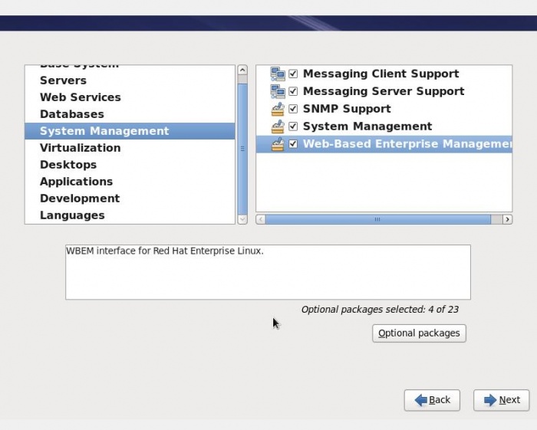Click the Web-Based Enterprise Management label

pos(407,143)
